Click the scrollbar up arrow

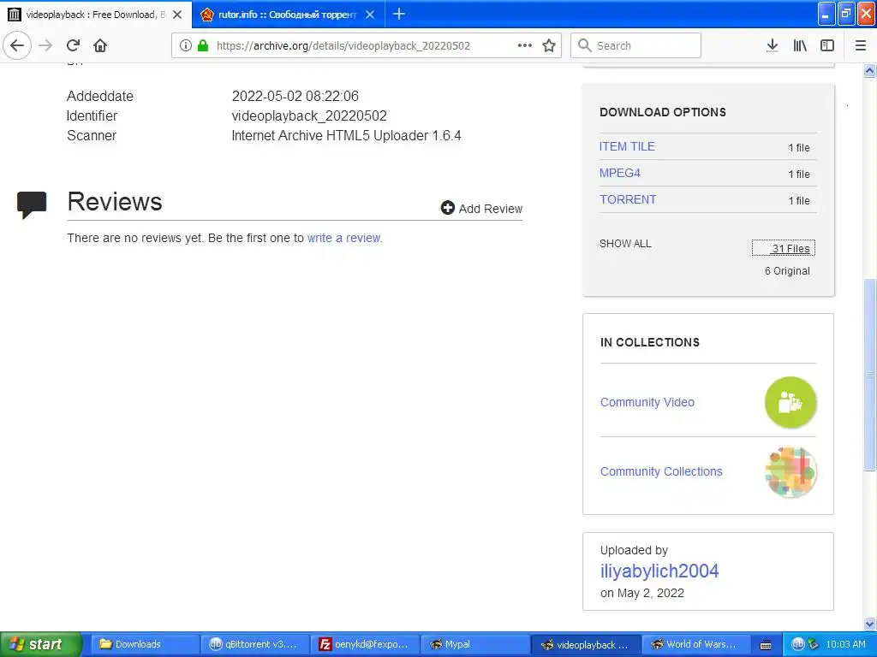870,70
